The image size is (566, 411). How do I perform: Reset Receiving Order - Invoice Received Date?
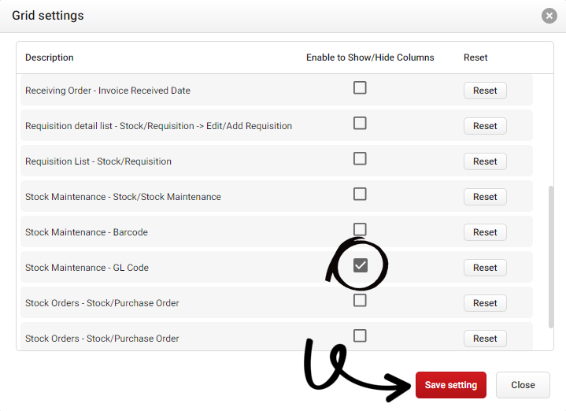point(485,91)
